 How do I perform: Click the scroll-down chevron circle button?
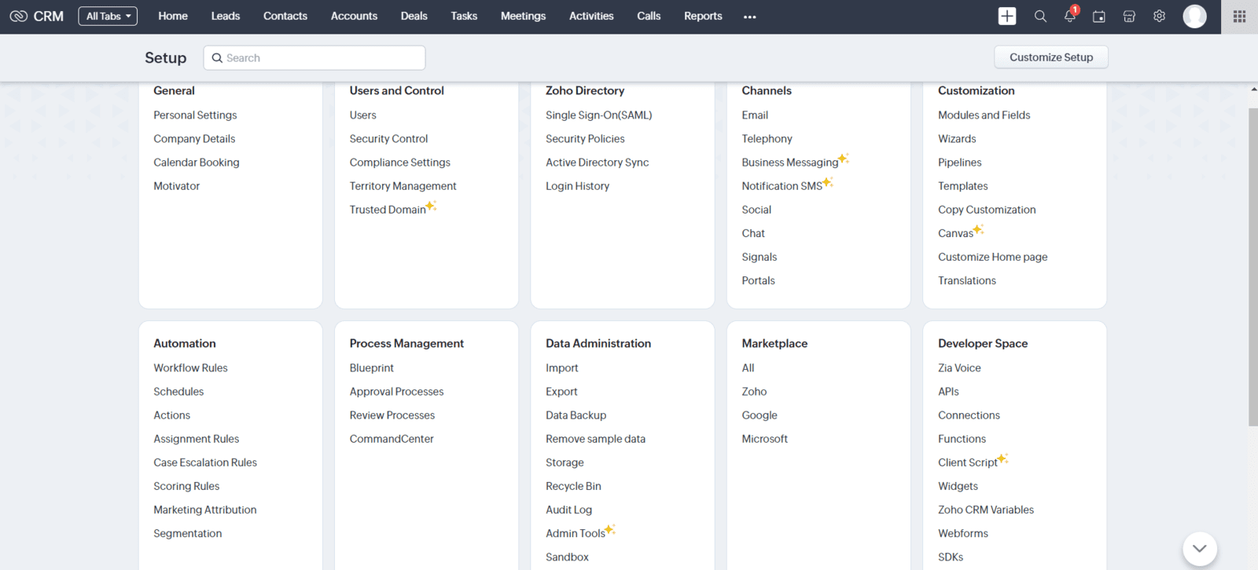1199,549
